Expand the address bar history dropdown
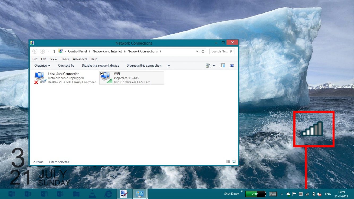This screenshot has height=199, width=354. point(197,51)
